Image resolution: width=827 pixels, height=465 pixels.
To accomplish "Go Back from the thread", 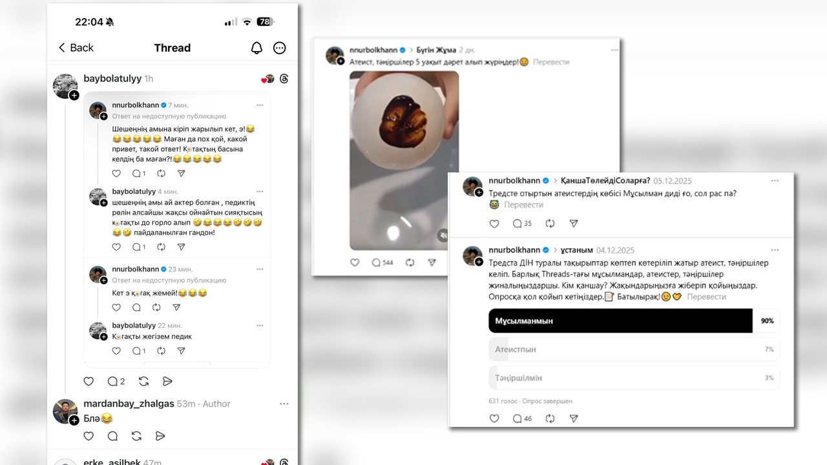I will point(76,48).
